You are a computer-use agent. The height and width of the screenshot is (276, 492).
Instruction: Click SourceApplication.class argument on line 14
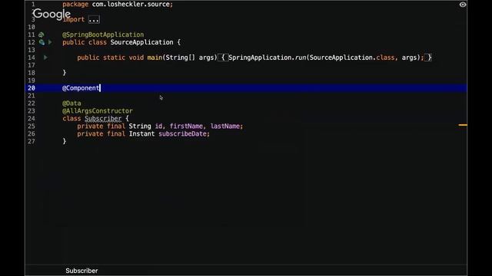352,58
